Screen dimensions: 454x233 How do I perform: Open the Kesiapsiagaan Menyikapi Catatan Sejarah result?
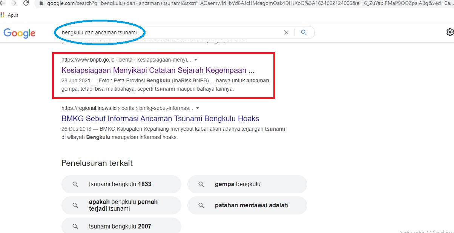click(158, 70)
